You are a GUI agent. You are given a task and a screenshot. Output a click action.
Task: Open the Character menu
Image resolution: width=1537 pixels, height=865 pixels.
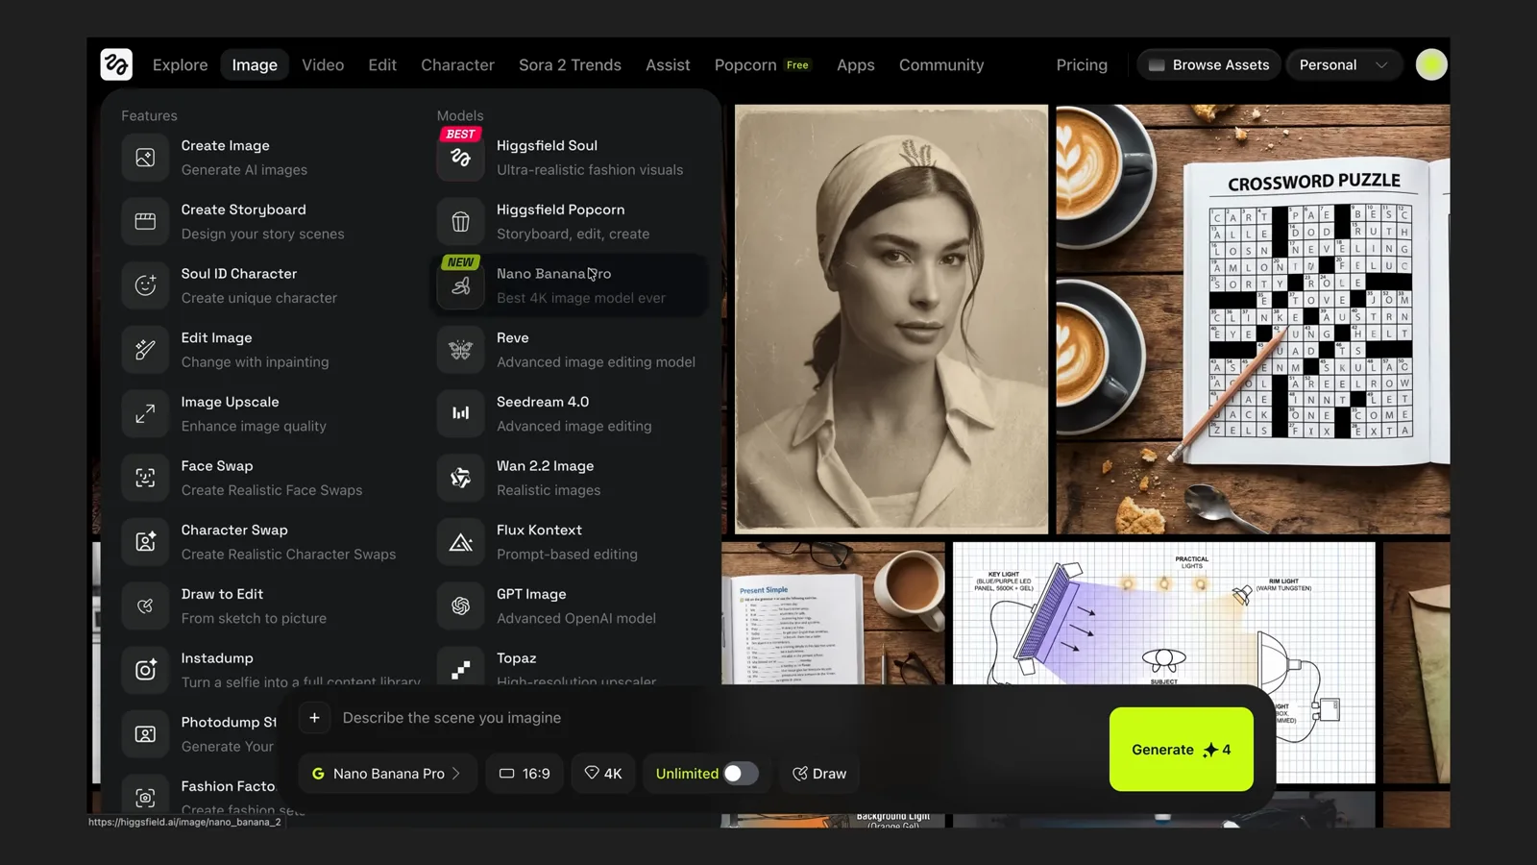457,64
